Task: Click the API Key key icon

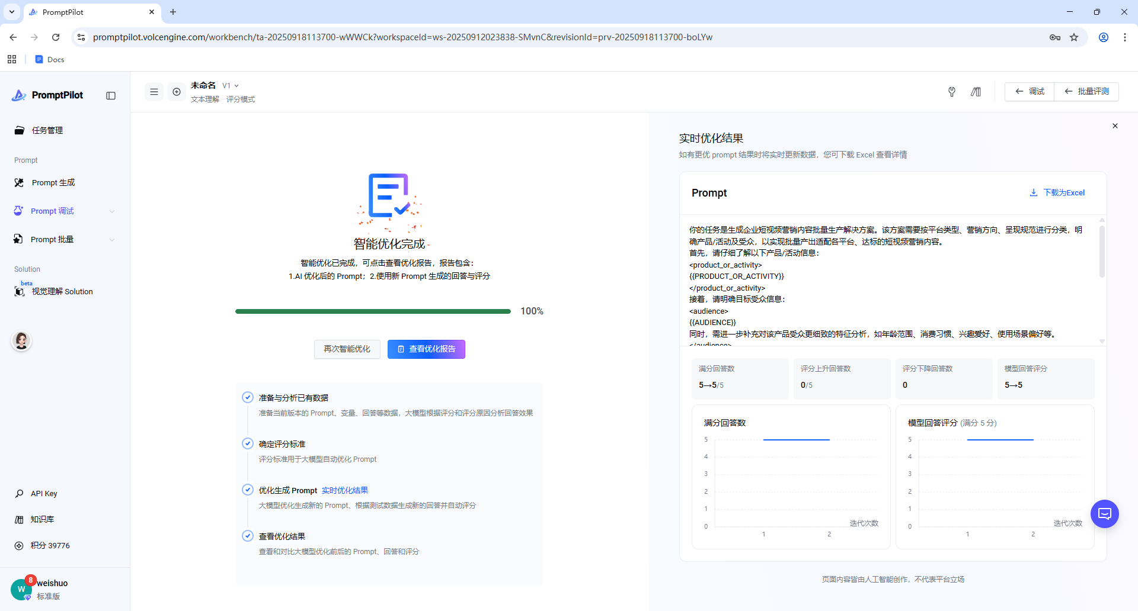Action: point(19,494)
